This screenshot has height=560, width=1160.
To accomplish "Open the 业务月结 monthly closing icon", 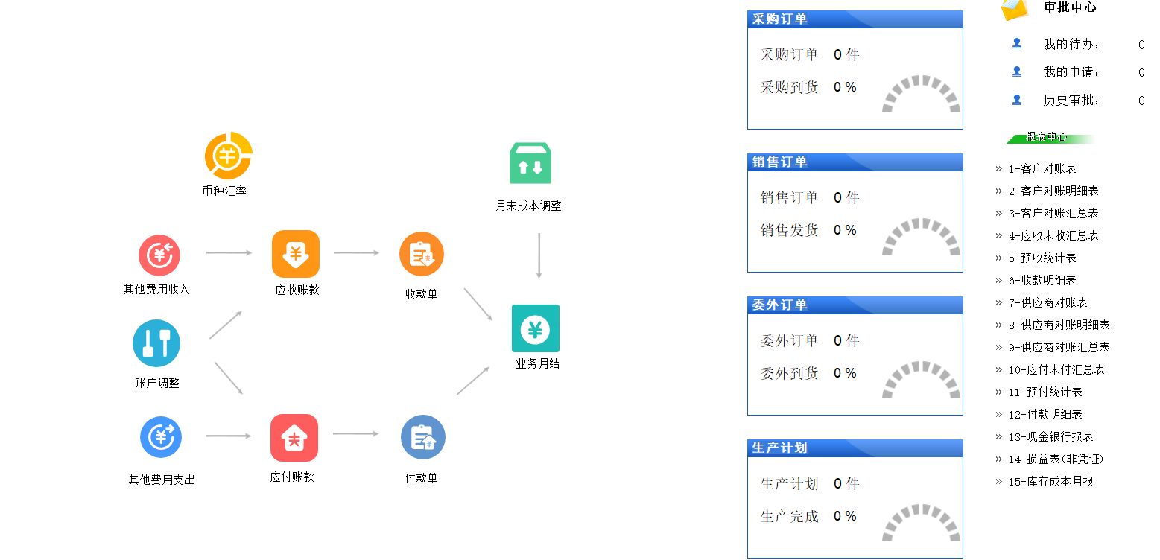I will point(536,328).
